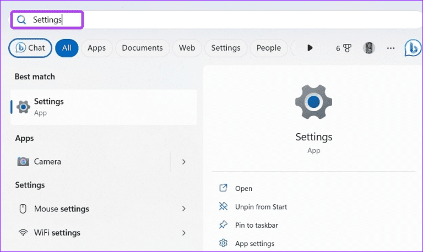The image size is (423, 252).
Task: Select Pin to taskbar option
Action: (x=256, y=225)
